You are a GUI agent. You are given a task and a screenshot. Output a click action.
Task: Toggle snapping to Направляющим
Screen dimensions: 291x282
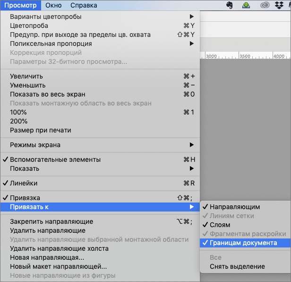[x=245, y=207]
